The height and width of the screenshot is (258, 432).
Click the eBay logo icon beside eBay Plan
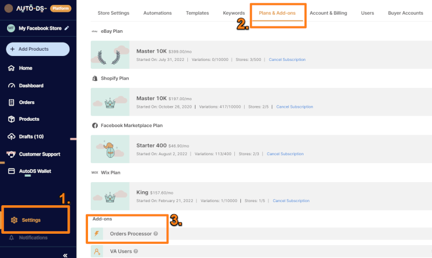(x=94, y=31)
